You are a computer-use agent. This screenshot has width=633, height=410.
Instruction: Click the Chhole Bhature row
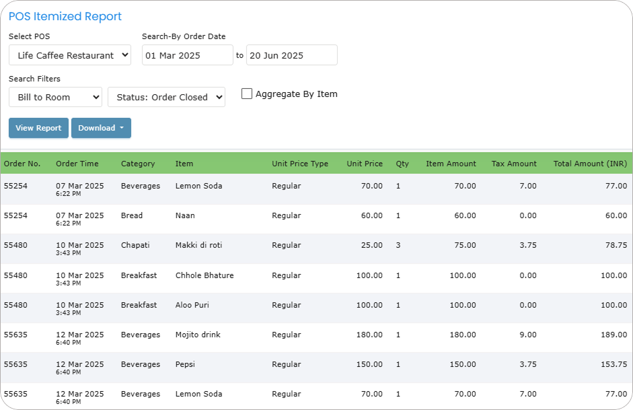pyautogui.click(x=316, y=275)
